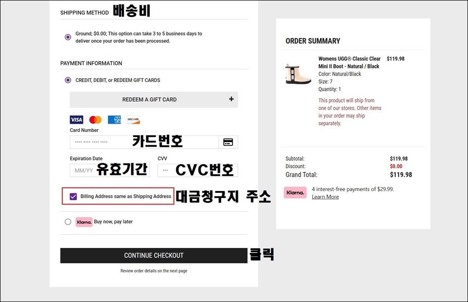Click the 'This product will ship from' notice
Image resolution: width=468 pixels, height=302 pixels.
[350, 112]
